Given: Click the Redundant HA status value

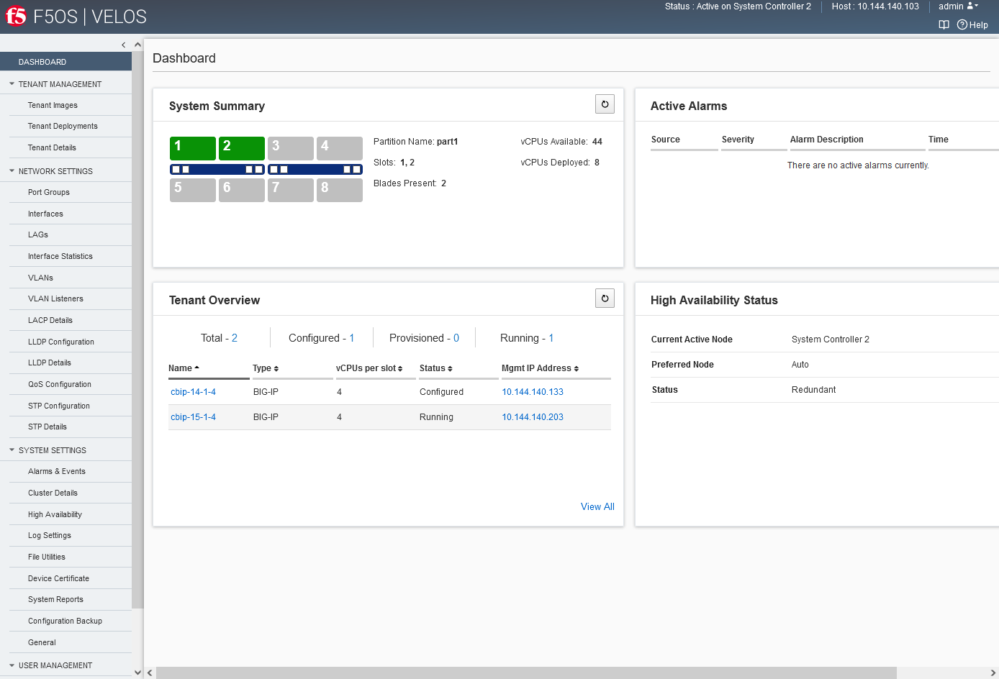Looking at the screenshot, I should tap(813, 390).
